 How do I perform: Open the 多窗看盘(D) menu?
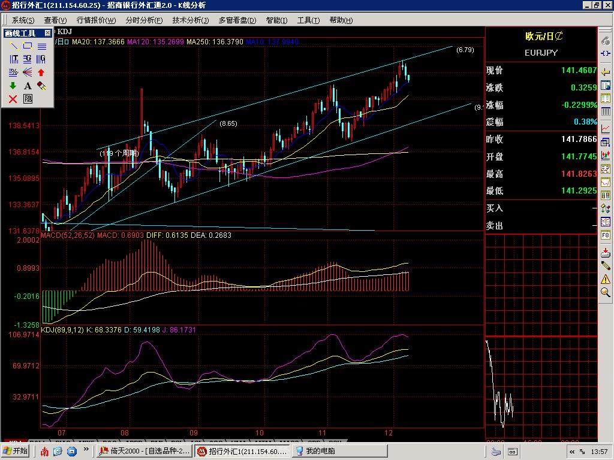click(237, 20)
